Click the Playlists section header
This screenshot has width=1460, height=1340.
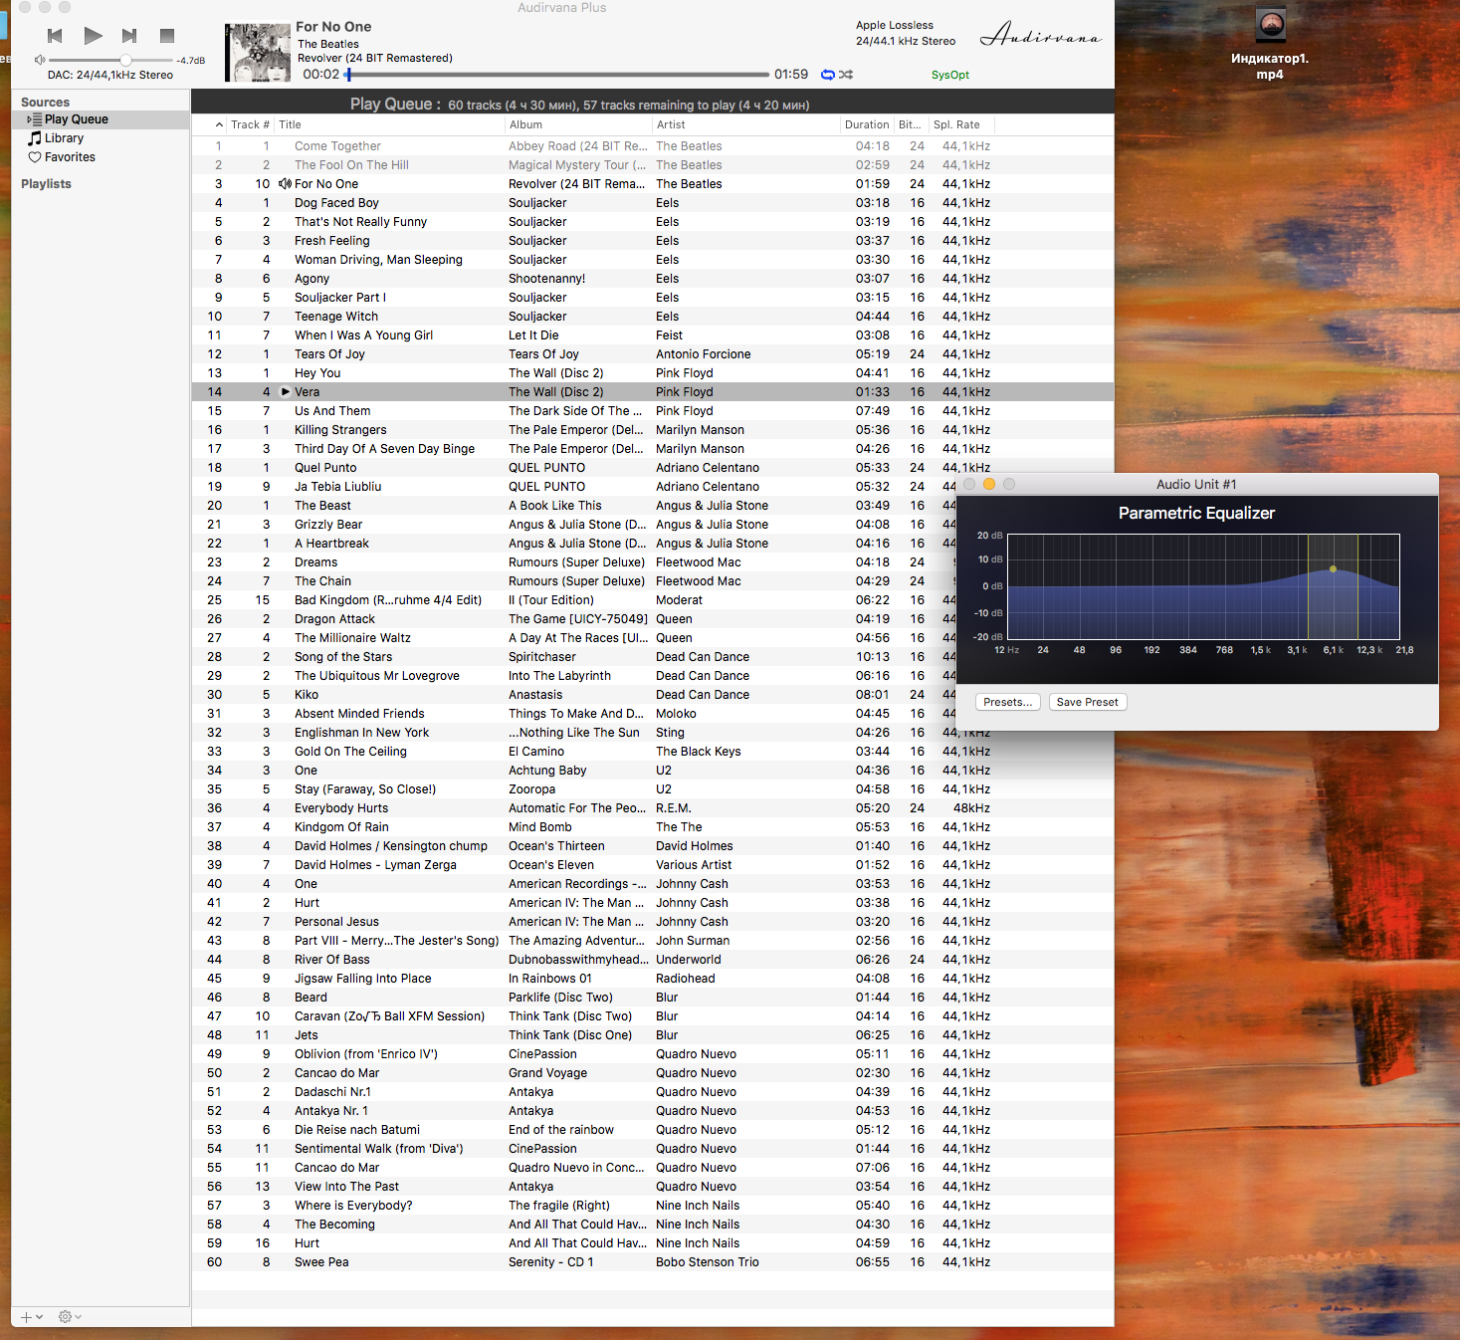46,184
